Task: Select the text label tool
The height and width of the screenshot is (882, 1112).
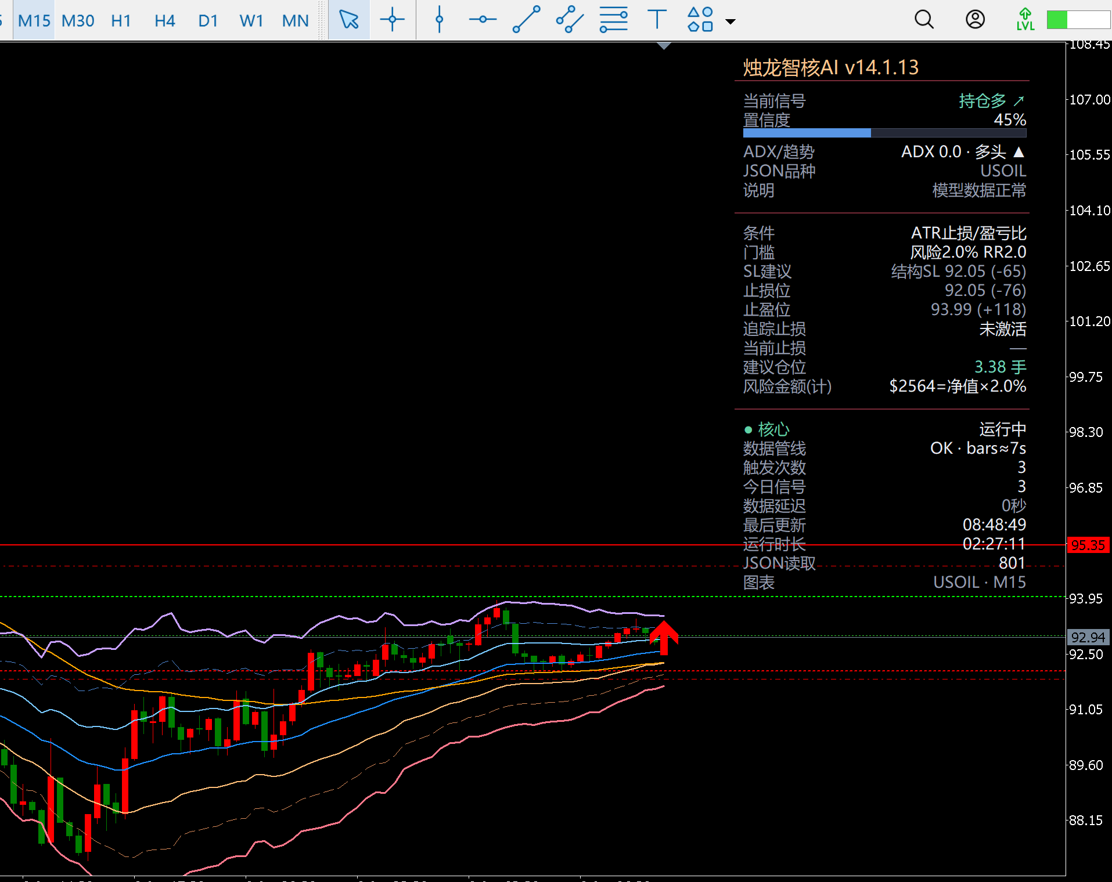Action: point(657,20)
